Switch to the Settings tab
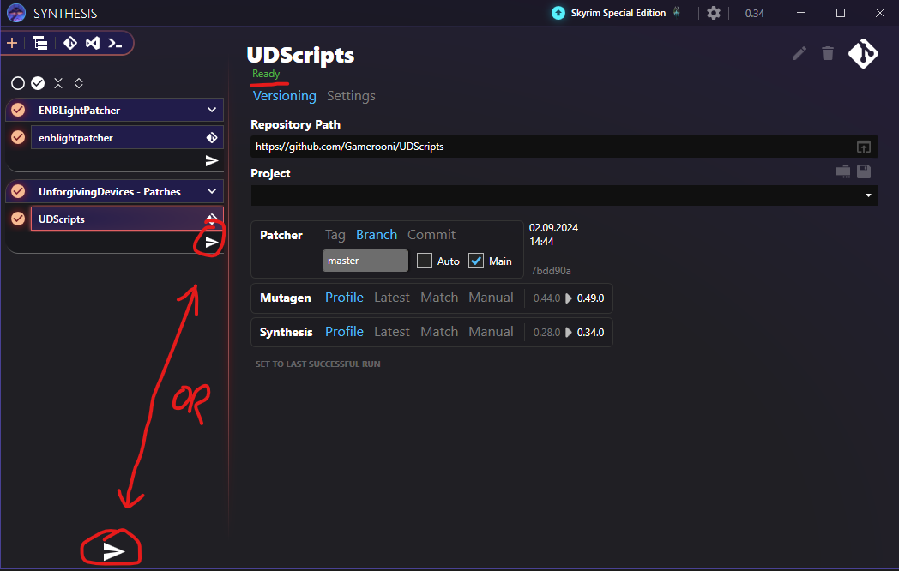Image resolution: width=899 pixels, height=571 pixels. pos(351,96)
